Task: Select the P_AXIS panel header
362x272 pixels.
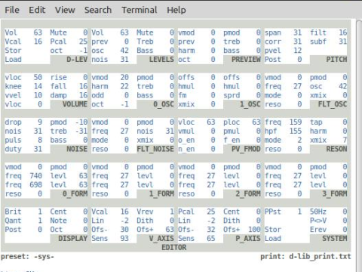Action: coord(248,239)
